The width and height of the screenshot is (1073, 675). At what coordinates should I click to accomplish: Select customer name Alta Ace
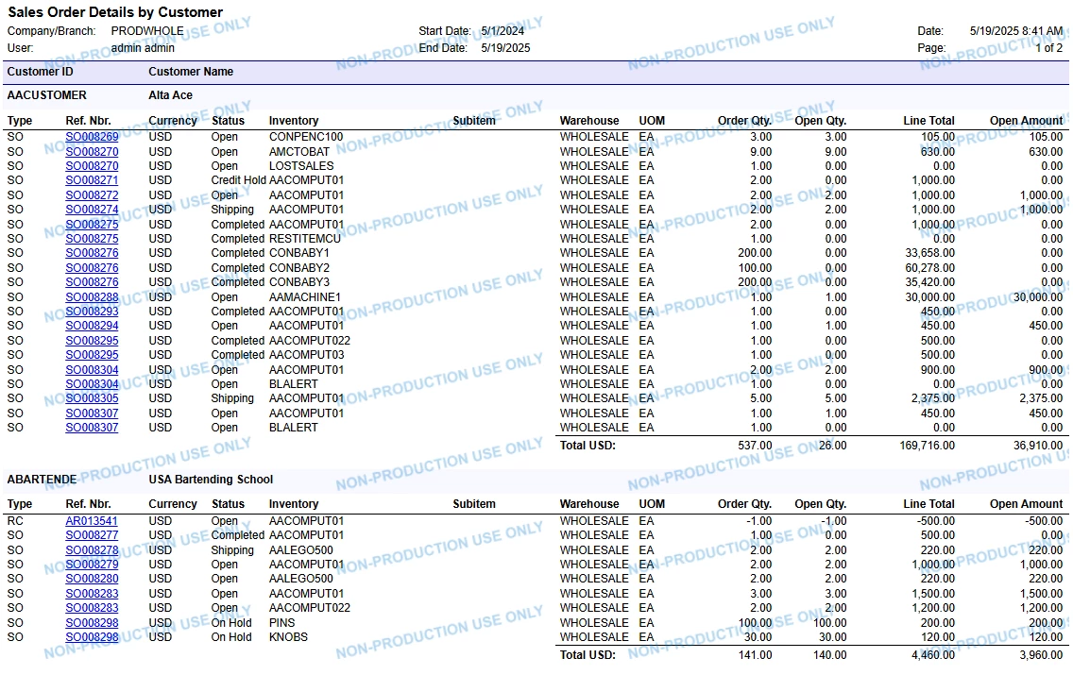point(170,95)
